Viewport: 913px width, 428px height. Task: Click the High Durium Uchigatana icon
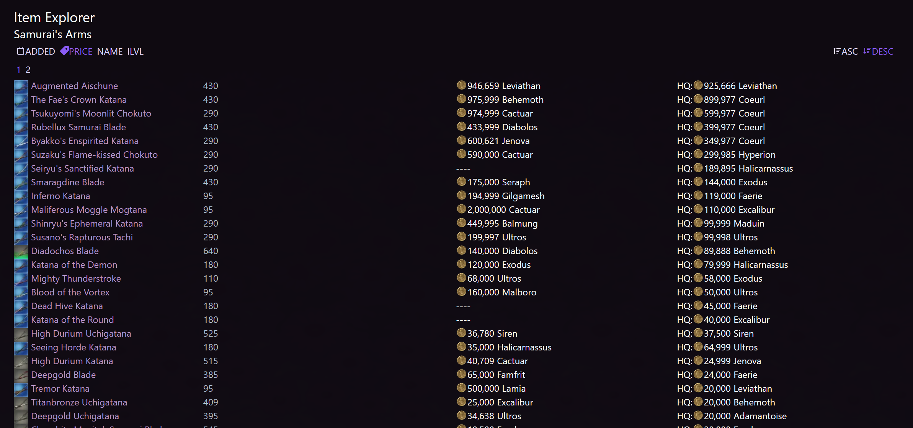21,333
